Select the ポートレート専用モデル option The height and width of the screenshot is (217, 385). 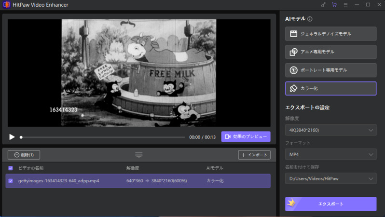click(x=330, y=70)
